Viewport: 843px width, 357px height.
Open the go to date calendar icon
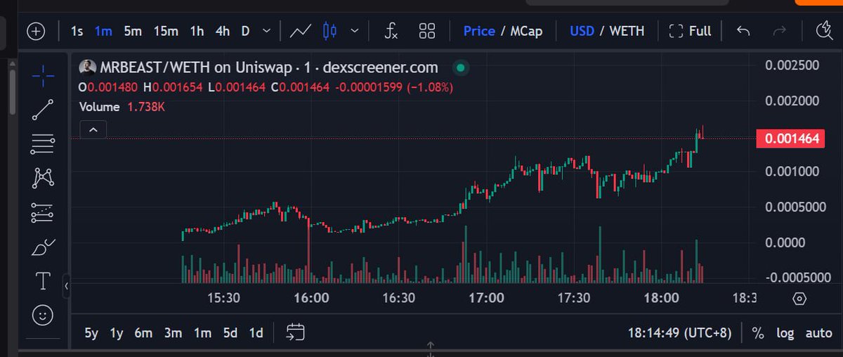[x=295, y=333]
